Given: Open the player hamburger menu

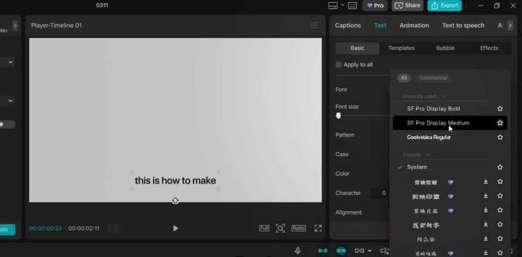Looking at the screenshot, I should [314, 25].
